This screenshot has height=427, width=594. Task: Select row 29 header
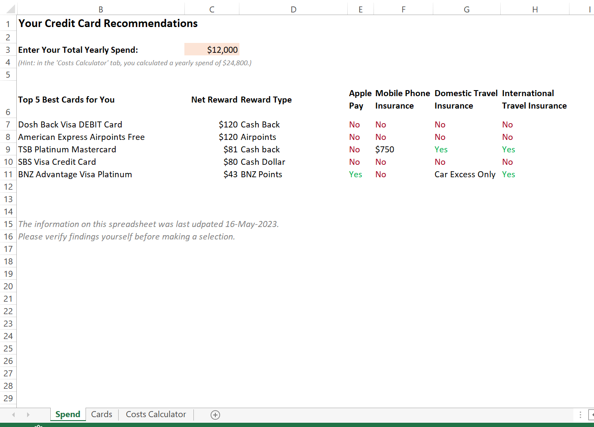click(8, 398)
